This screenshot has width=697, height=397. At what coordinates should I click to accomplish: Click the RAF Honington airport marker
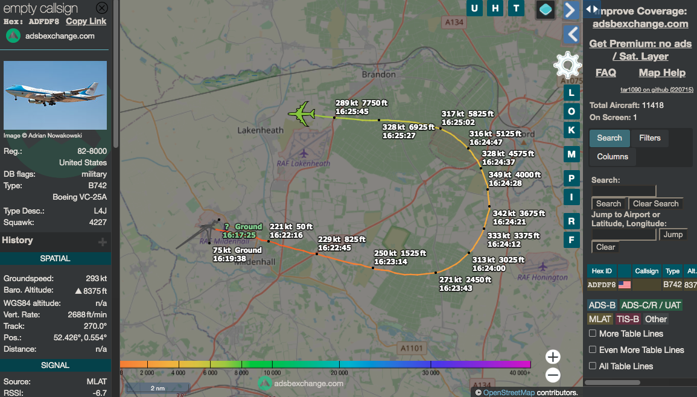tap(543, 267)
